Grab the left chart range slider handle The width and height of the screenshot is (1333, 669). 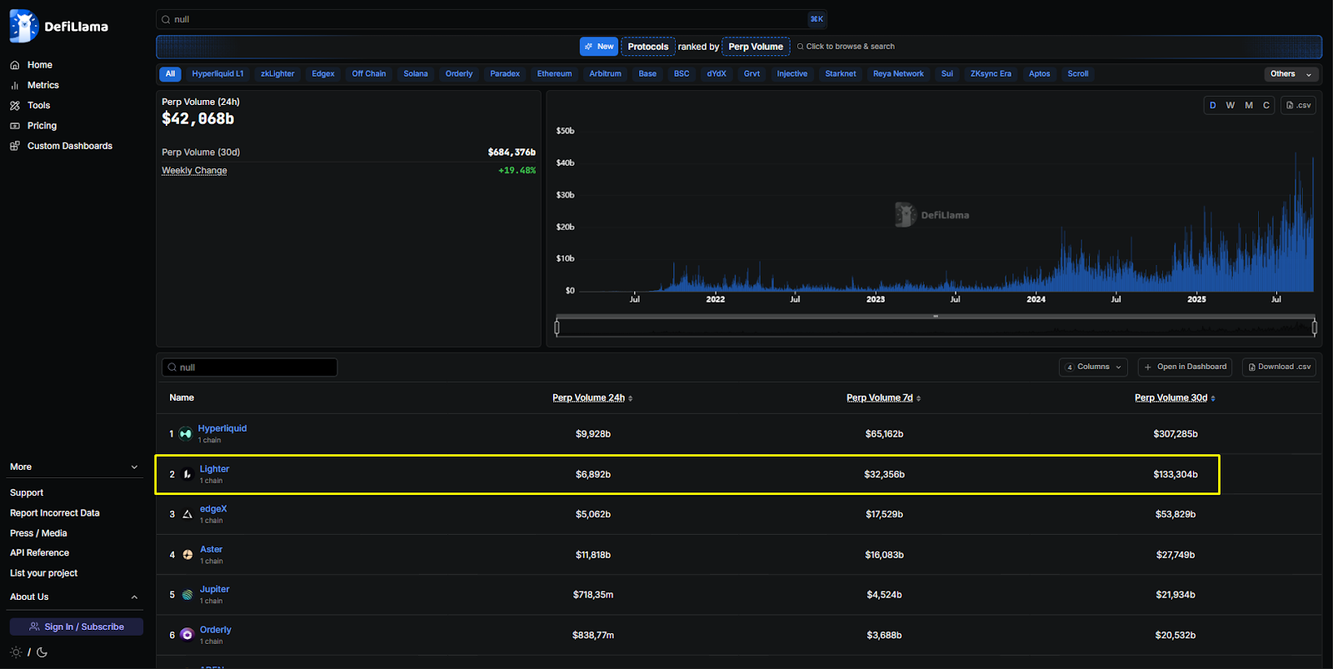pyautogui.click(x=557, y=327)
